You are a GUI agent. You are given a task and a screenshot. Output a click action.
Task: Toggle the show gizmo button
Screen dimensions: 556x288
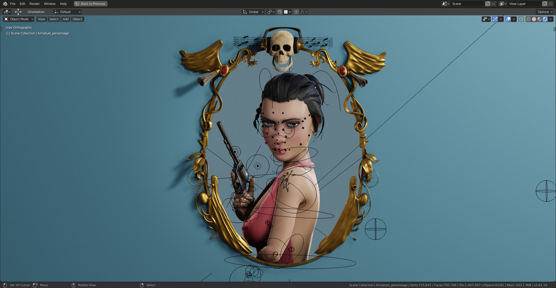pos(495,19)
